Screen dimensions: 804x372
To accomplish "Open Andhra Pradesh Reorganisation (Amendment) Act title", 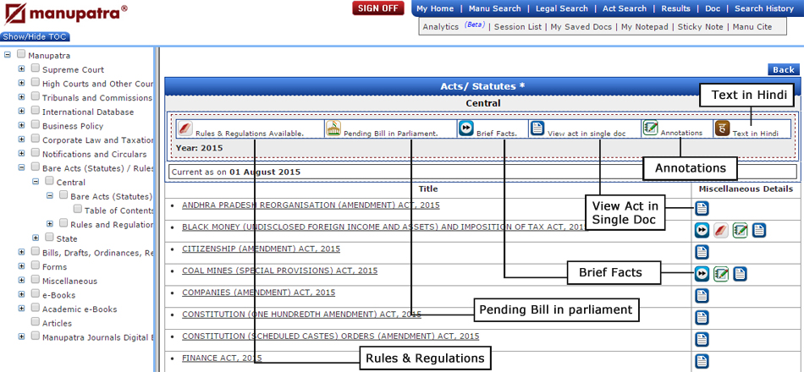I will coord(311,205).
